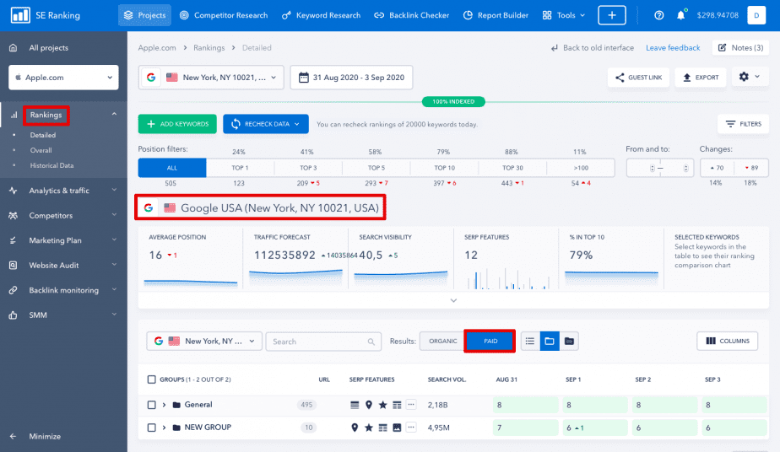Expand the General group row

click(x=164, y=405)
